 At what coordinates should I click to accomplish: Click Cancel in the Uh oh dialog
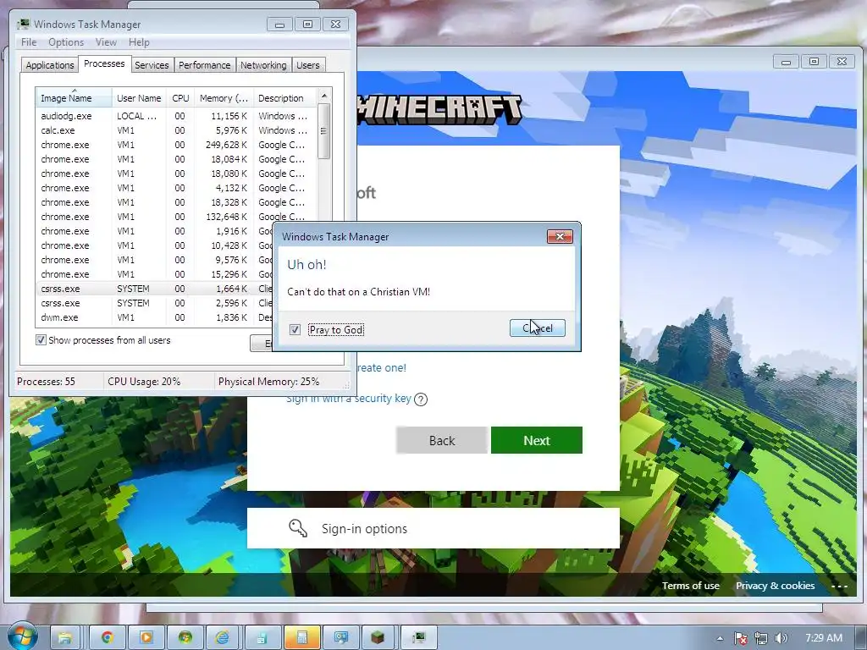(x=538, y=328)
